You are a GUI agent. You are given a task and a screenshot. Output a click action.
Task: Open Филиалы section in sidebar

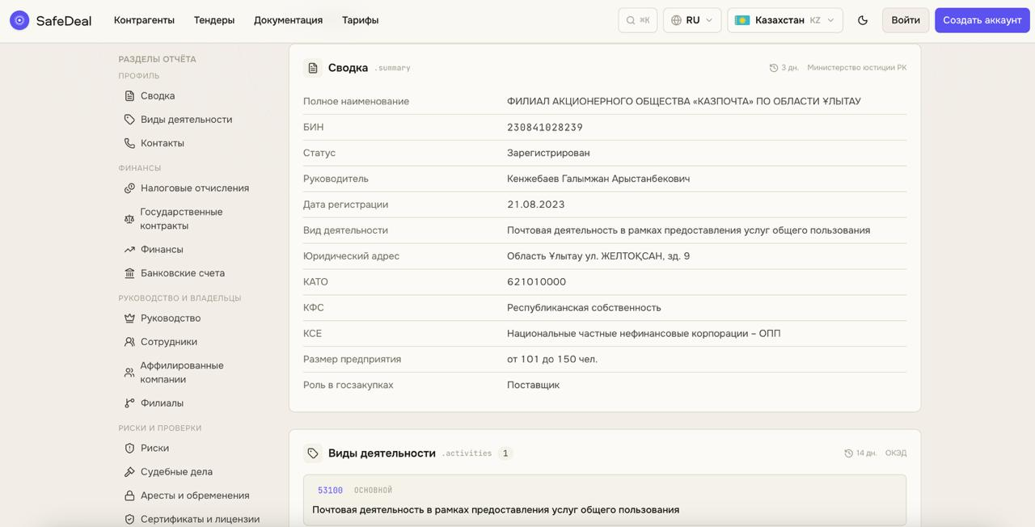point(162,403)
